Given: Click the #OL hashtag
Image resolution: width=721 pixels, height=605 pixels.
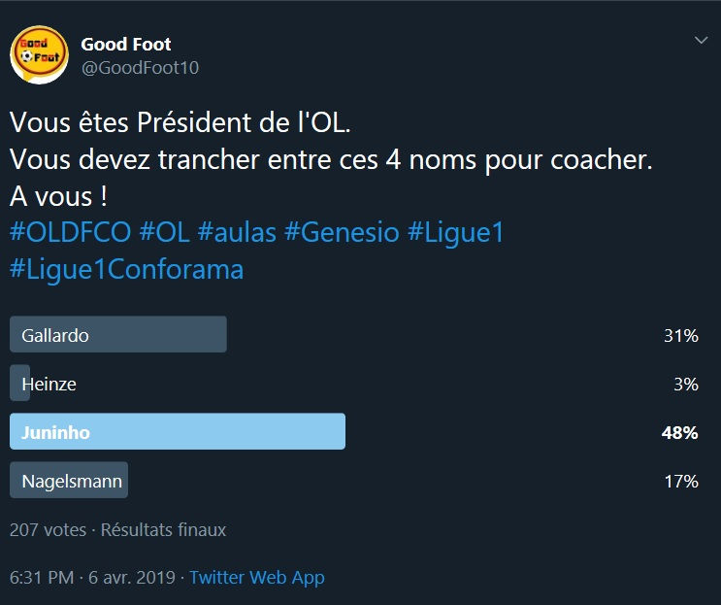Looking at the screenshot, I should 166,233.
